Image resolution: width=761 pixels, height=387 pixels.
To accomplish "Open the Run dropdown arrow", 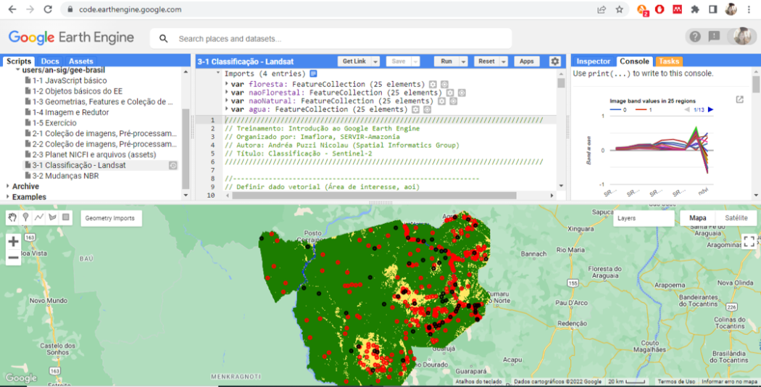I will (464, 61).
